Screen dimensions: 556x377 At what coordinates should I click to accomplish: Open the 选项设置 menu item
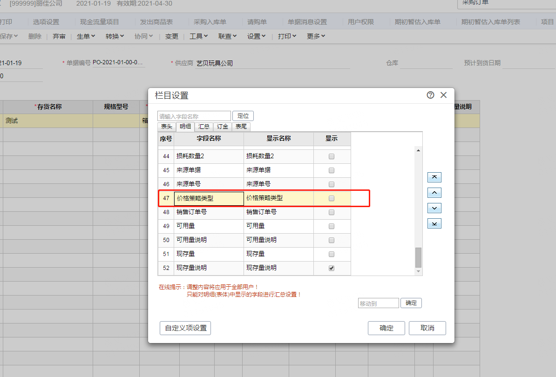46,22
